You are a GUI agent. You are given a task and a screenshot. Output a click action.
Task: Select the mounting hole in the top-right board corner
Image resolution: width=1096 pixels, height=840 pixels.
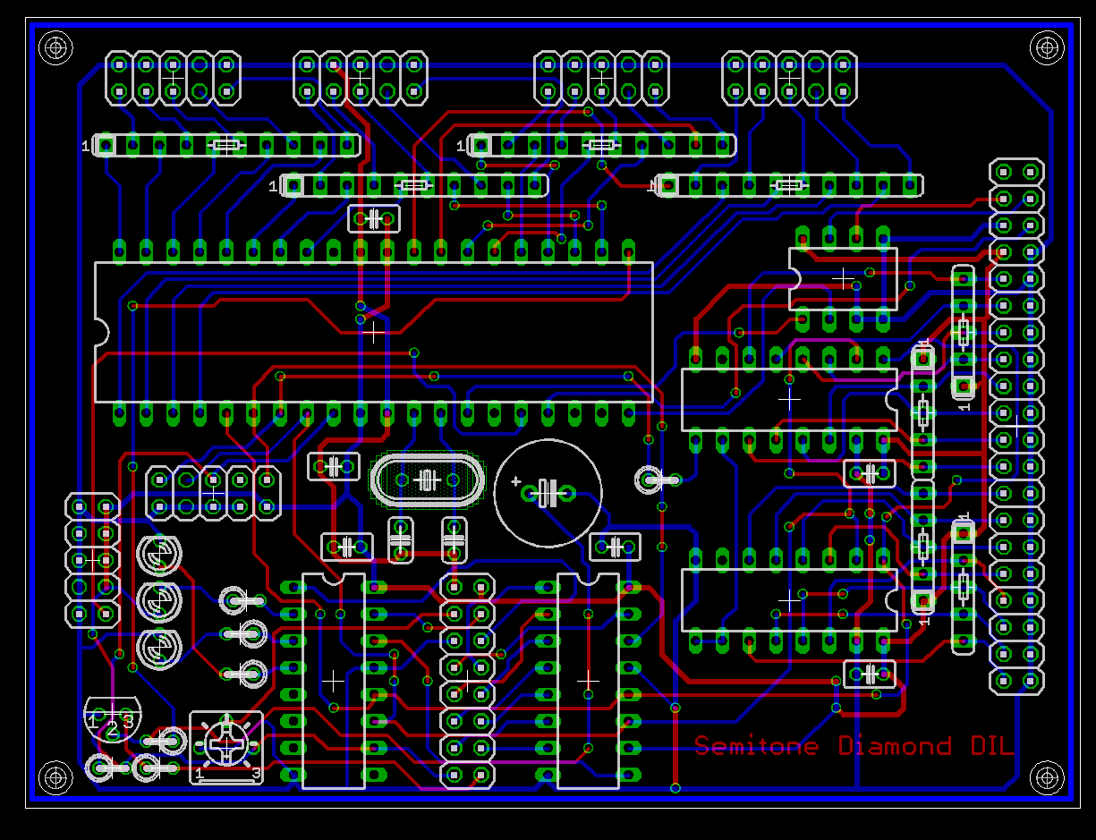click(x=1046, y=47)
